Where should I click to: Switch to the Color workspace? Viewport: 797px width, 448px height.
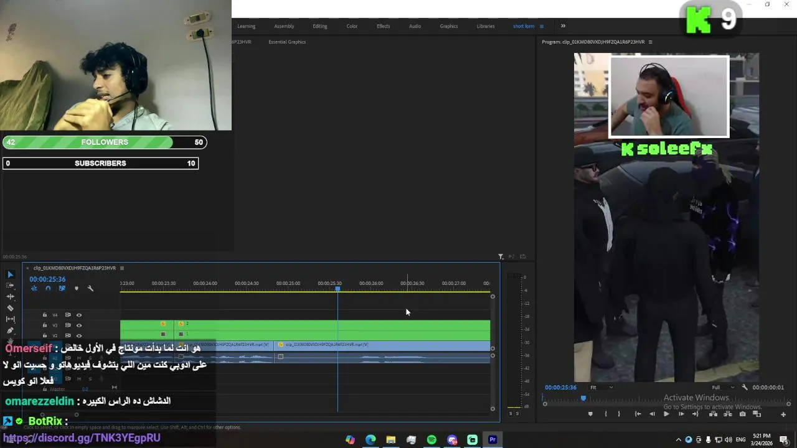(352, 26)
